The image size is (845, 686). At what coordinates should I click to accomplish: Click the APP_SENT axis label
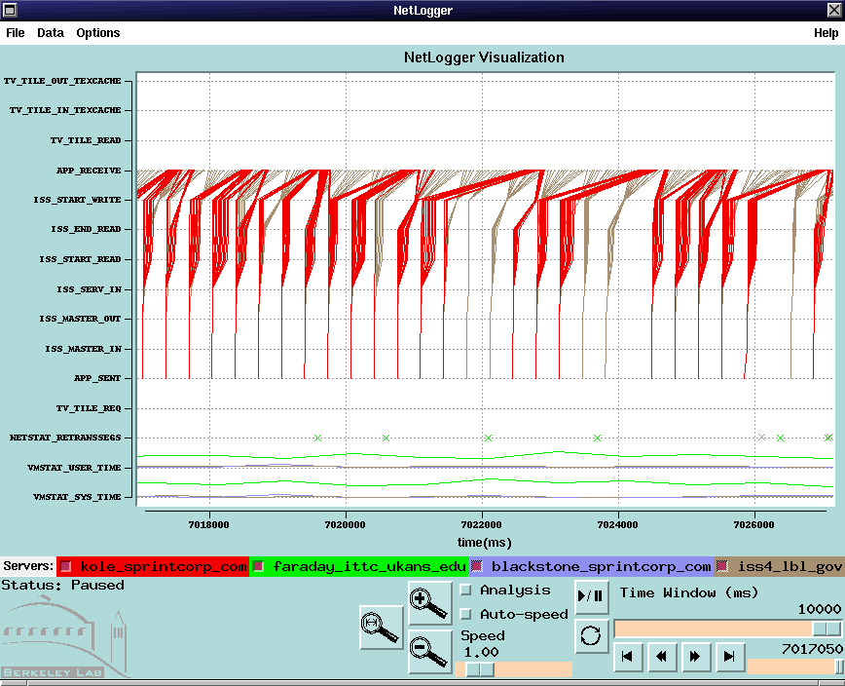point(97,378)
